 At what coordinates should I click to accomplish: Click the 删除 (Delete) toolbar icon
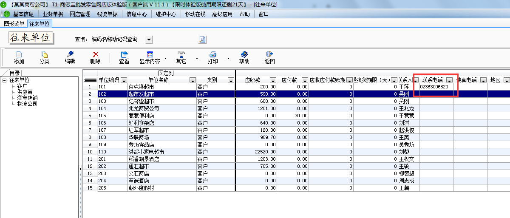click(96, 55)
